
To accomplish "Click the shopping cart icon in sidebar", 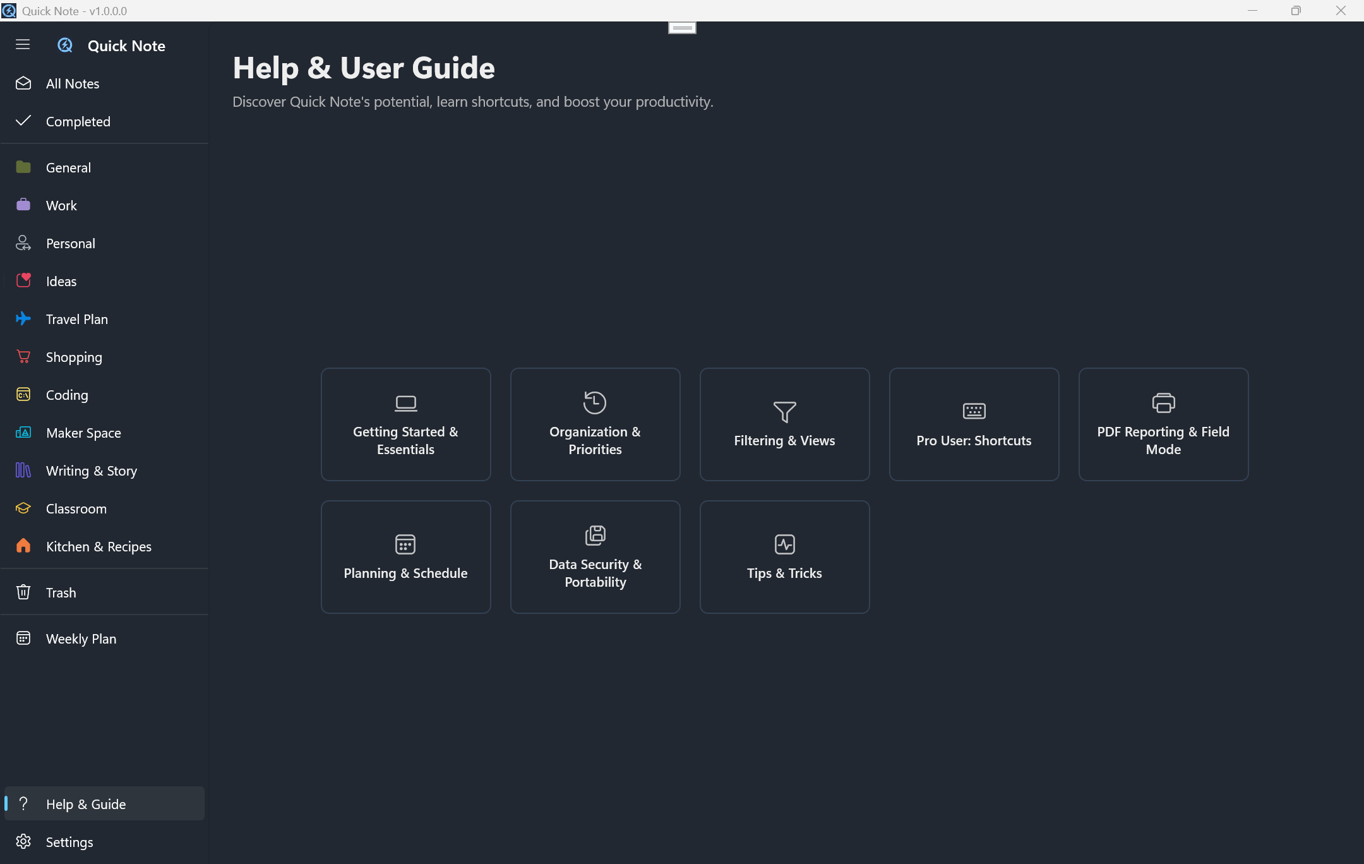I will tap(23, 357).
